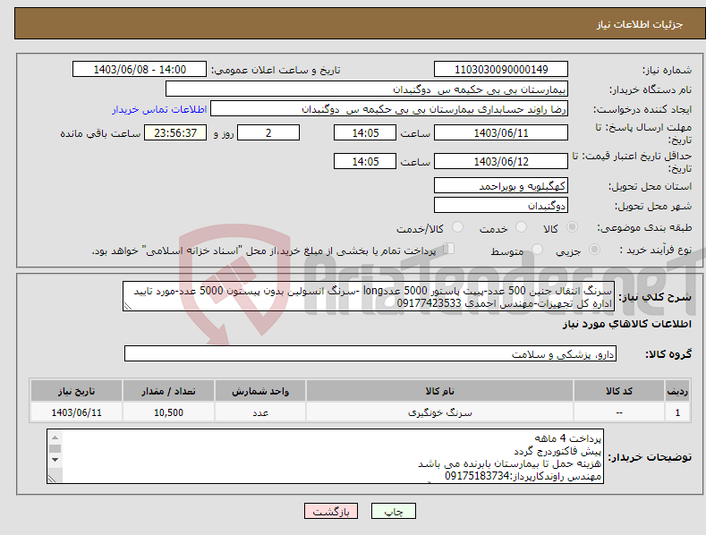The height and width of the screenshot is (535, 706).
Task: Click the announcement date field 1403/06/08 - 14:00
Action: coord(140,70)
